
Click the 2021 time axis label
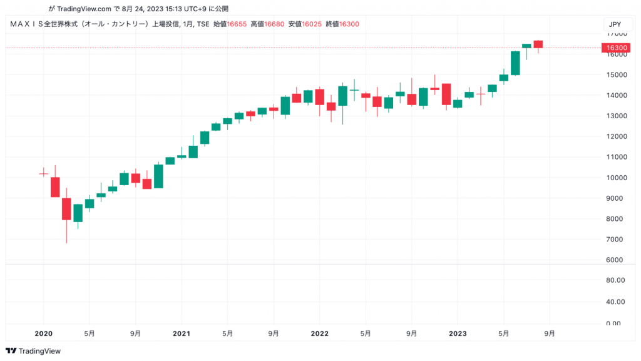182,333
